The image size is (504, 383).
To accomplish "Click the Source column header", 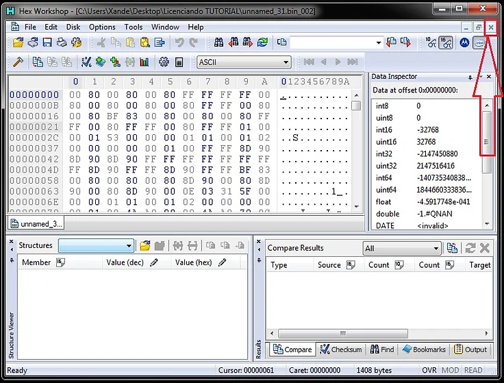I will 338,265.
